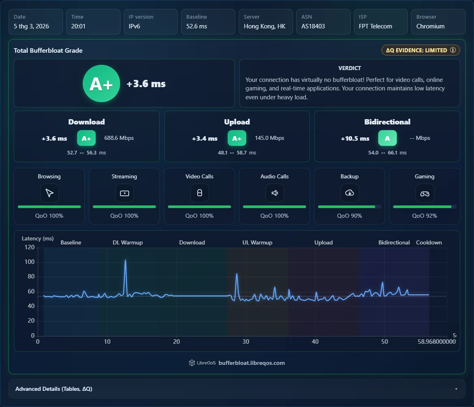Click the ISP FPT Telecom field
The image size is (474, 407).
[381, 22]
